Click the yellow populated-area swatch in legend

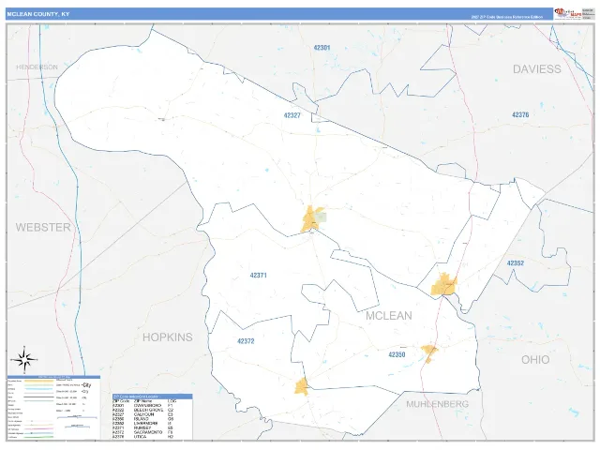[x=38, y=382]
